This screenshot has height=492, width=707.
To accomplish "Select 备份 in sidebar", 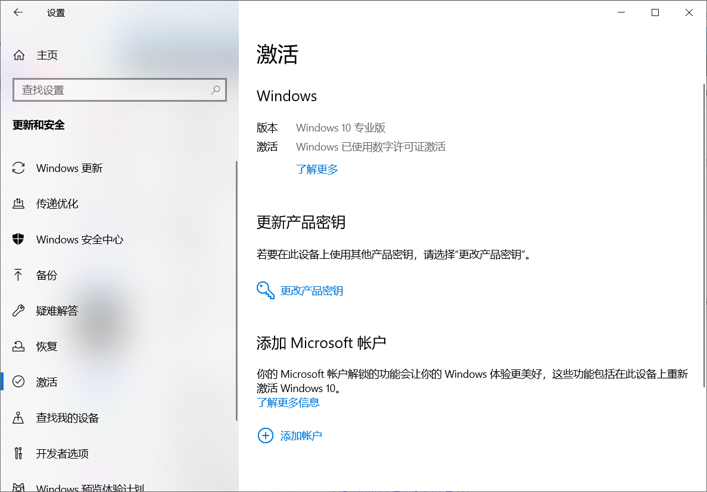I will click(48, 275).
